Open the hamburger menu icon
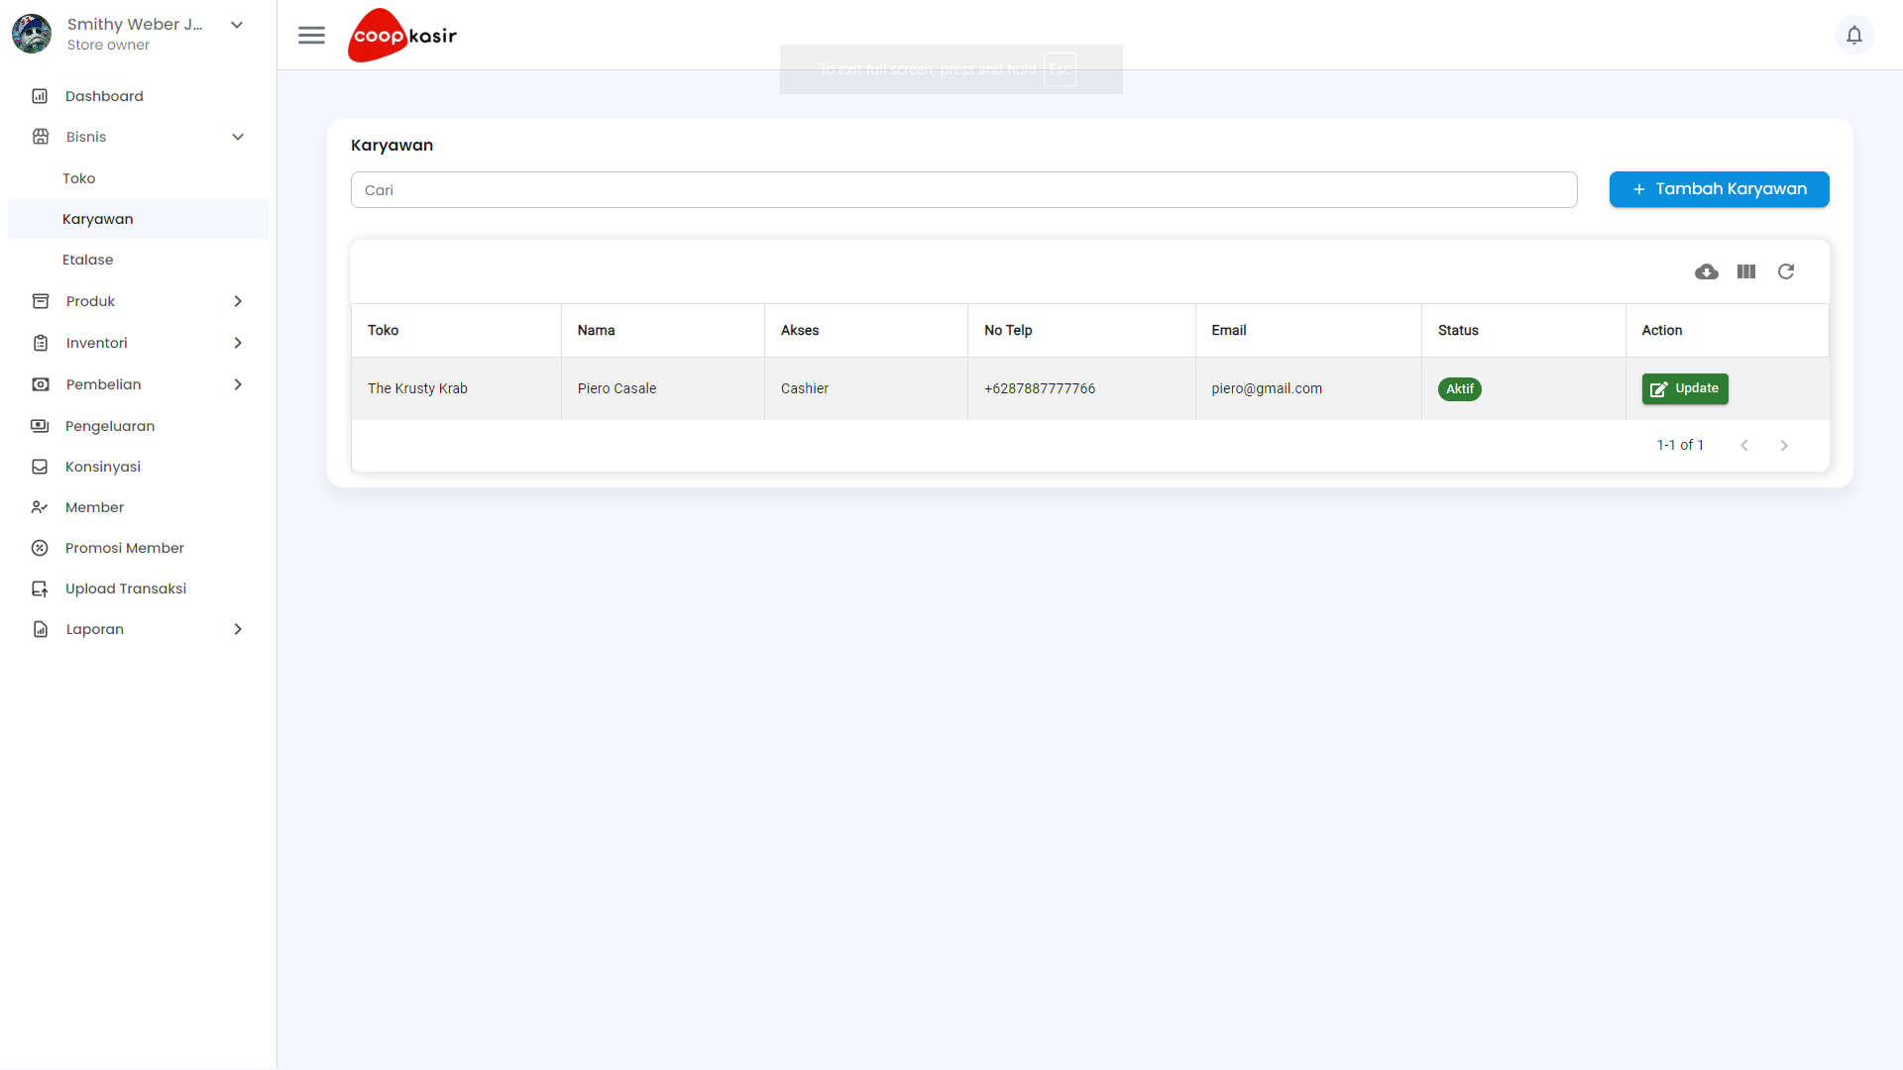Screen dimensions: 1903x1070 point(311,36)
